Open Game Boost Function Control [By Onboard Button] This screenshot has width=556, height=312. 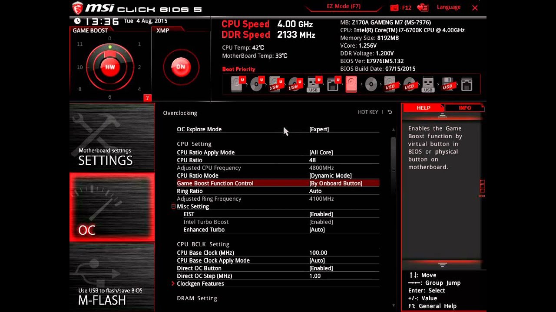pyautogui.click(x=278, y=183)
